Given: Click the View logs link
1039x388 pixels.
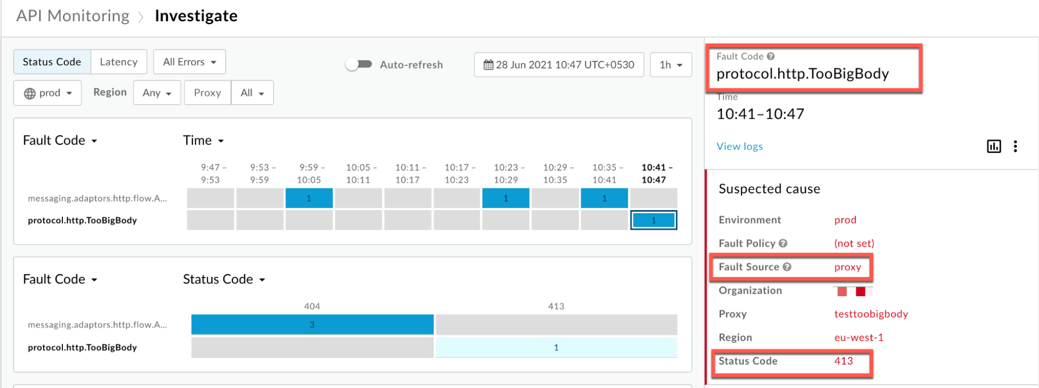Looking at the screenshot, I should click(x=739, y=146).
